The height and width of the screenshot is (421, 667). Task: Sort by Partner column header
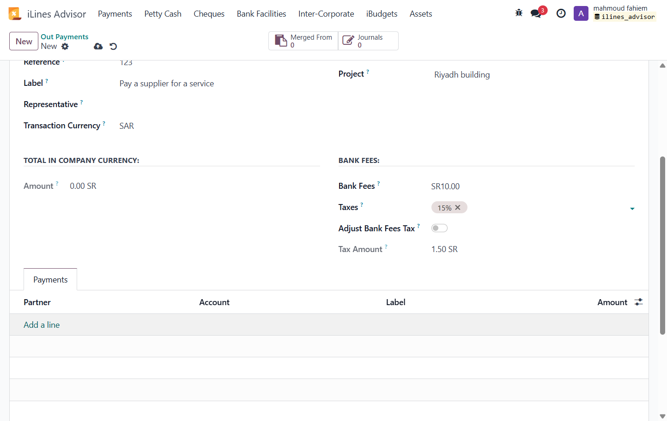click(x=37, y=302)
